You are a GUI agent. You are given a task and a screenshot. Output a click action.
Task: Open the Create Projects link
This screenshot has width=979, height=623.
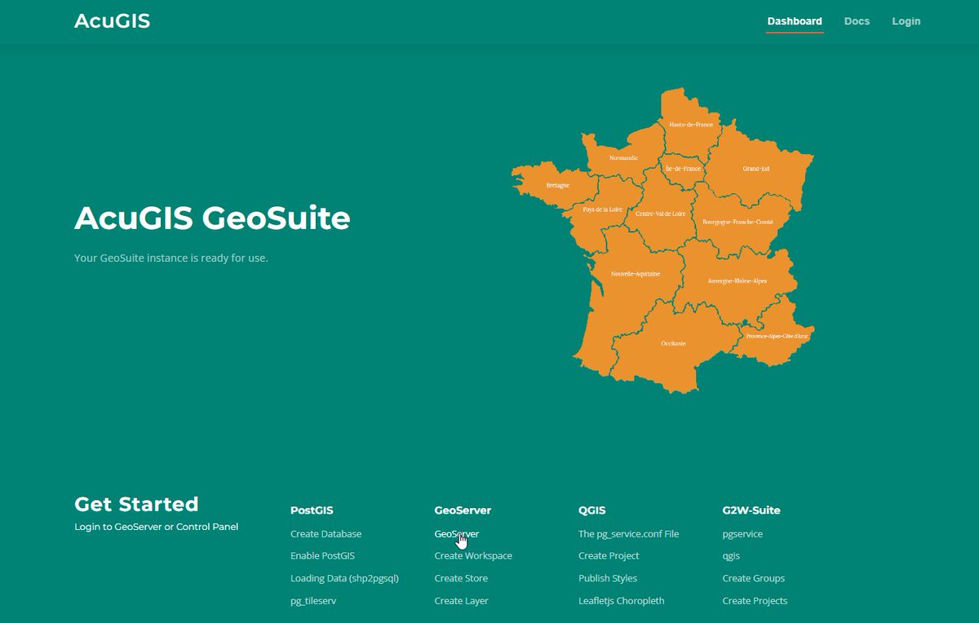tap(755, 601)
